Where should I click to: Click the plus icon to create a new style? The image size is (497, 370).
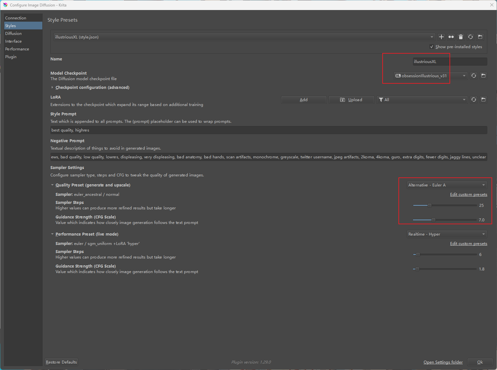441,37
